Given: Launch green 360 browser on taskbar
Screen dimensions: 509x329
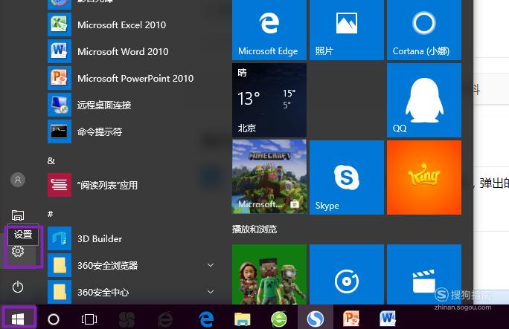Looking at the screenshot, I should (279, 319).
